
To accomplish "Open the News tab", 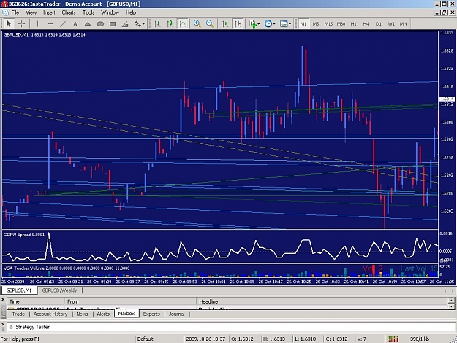I will pos(82,314).
